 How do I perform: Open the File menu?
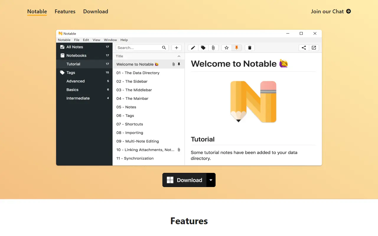[x=77, y=40]
